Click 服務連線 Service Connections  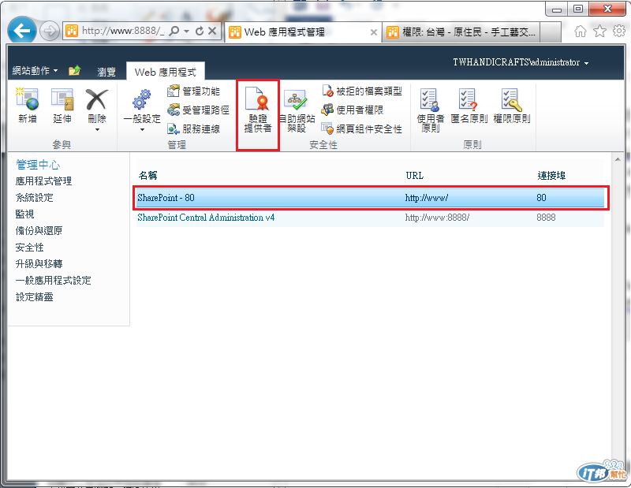193,129
